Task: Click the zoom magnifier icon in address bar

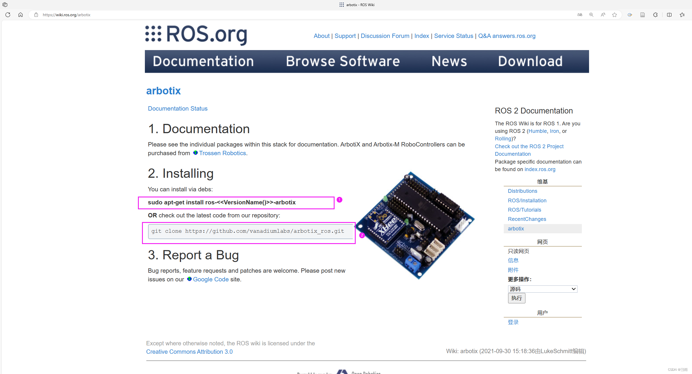Action: (x=591, y=15)
